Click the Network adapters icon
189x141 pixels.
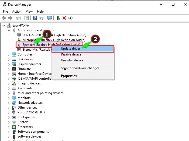click(14, 103)
